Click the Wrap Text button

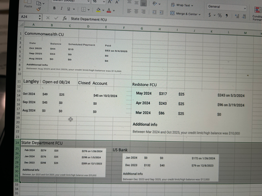click(x=182, y=5)
